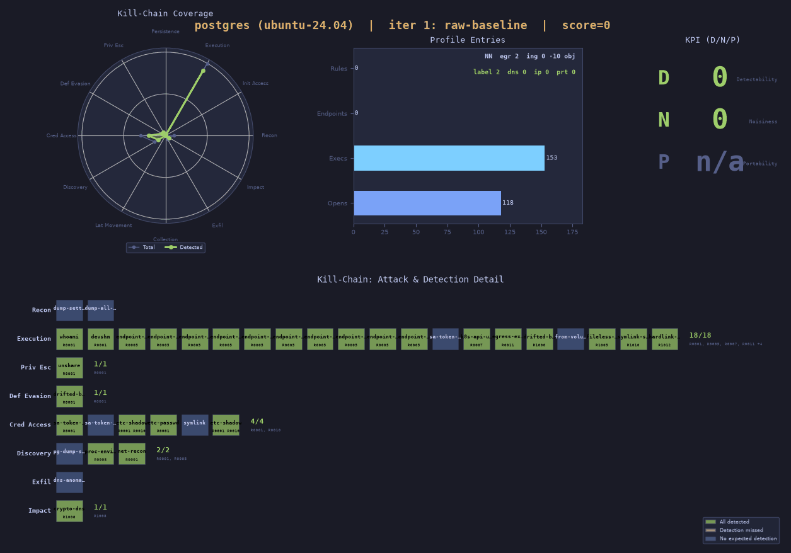
Task: Click the sa-token box in Execution row
Action: click(446, 339)
